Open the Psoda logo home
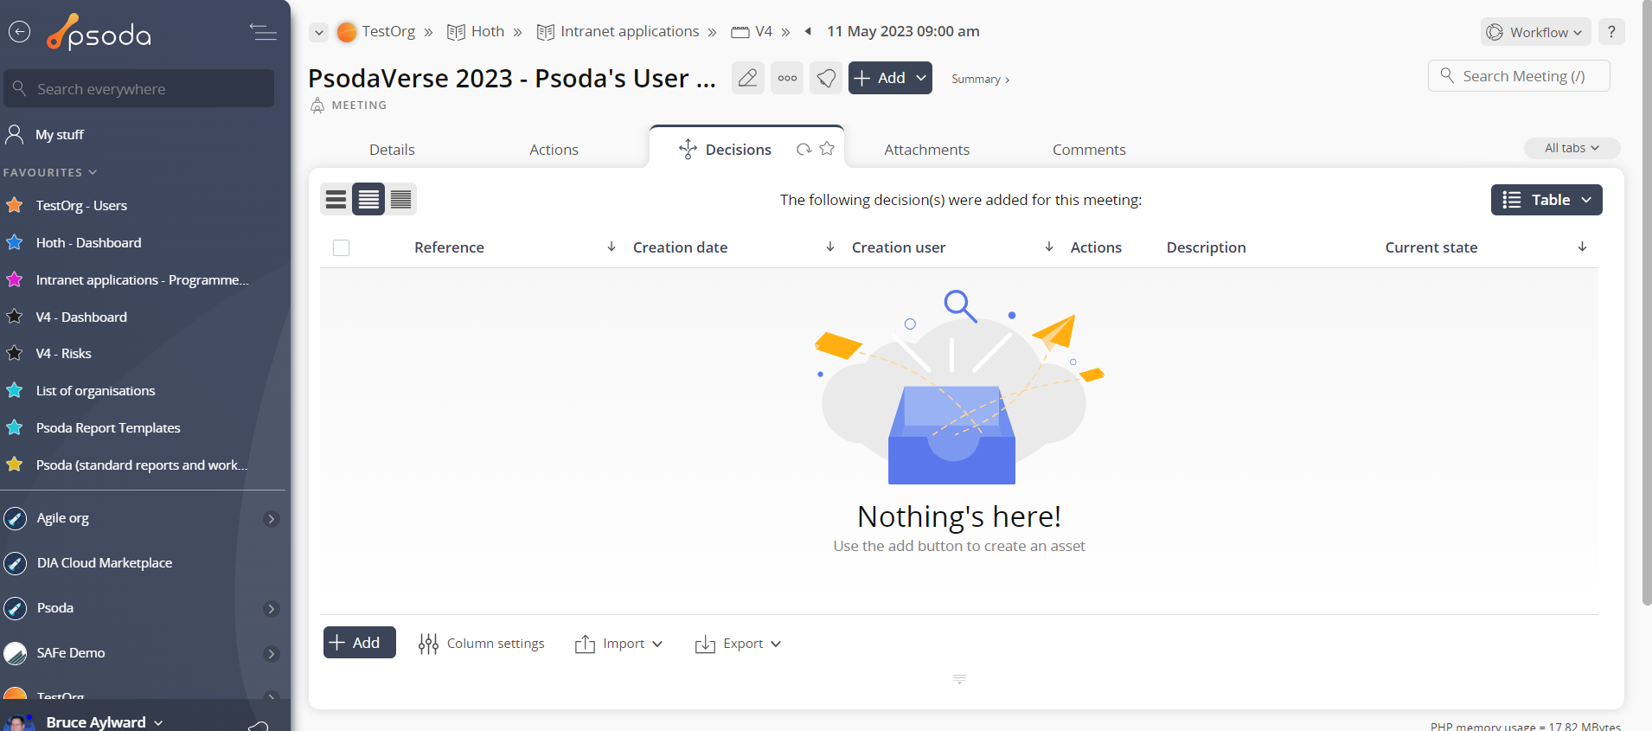Screen dimensions: 1652x731 pos(99,33)
